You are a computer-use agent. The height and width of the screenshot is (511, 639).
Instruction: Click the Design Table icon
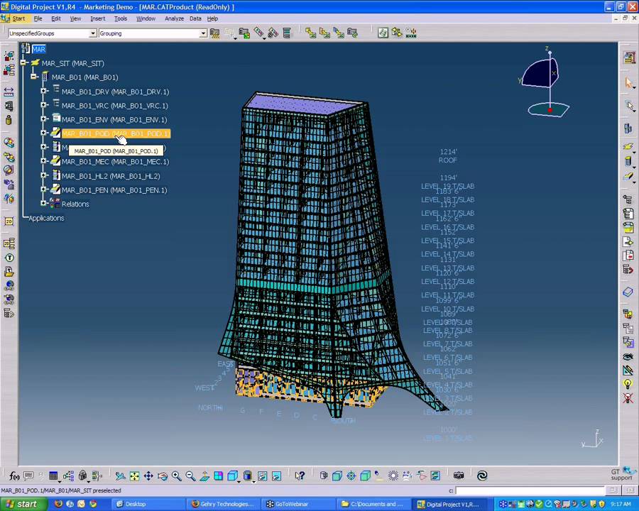(53, 476)
